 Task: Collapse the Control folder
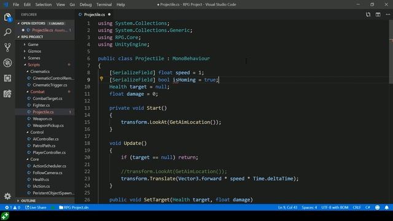click(37, 132)
